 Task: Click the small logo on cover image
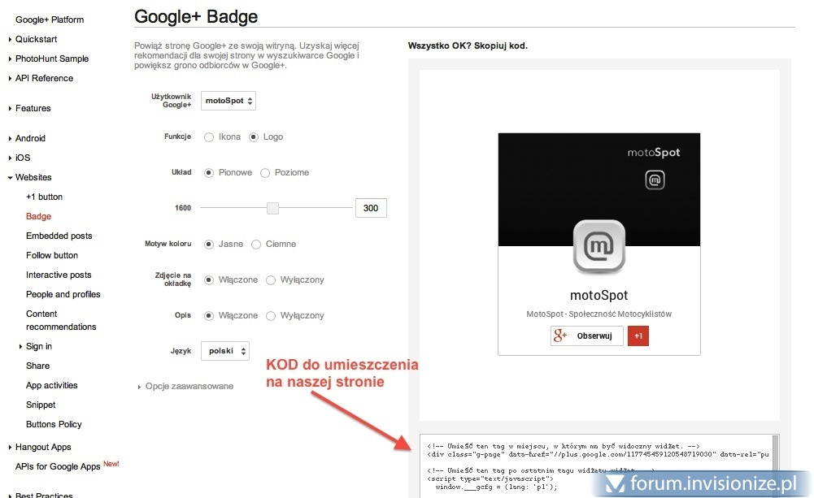(x=655, y=180)
